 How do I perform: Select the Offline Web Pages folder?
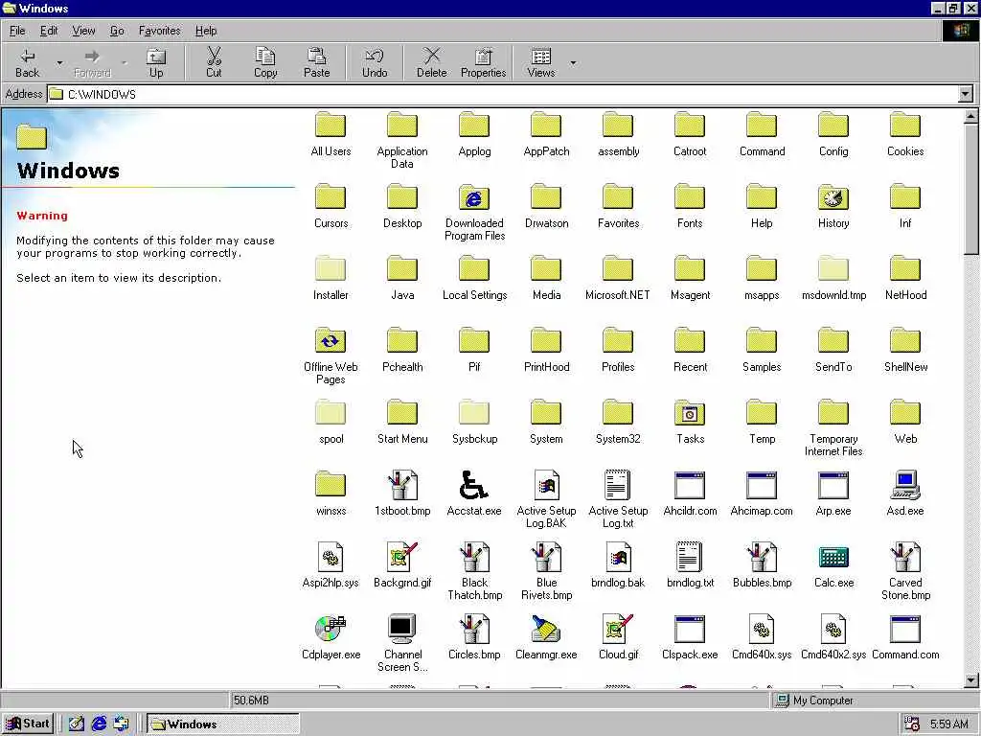click(331, 356)
